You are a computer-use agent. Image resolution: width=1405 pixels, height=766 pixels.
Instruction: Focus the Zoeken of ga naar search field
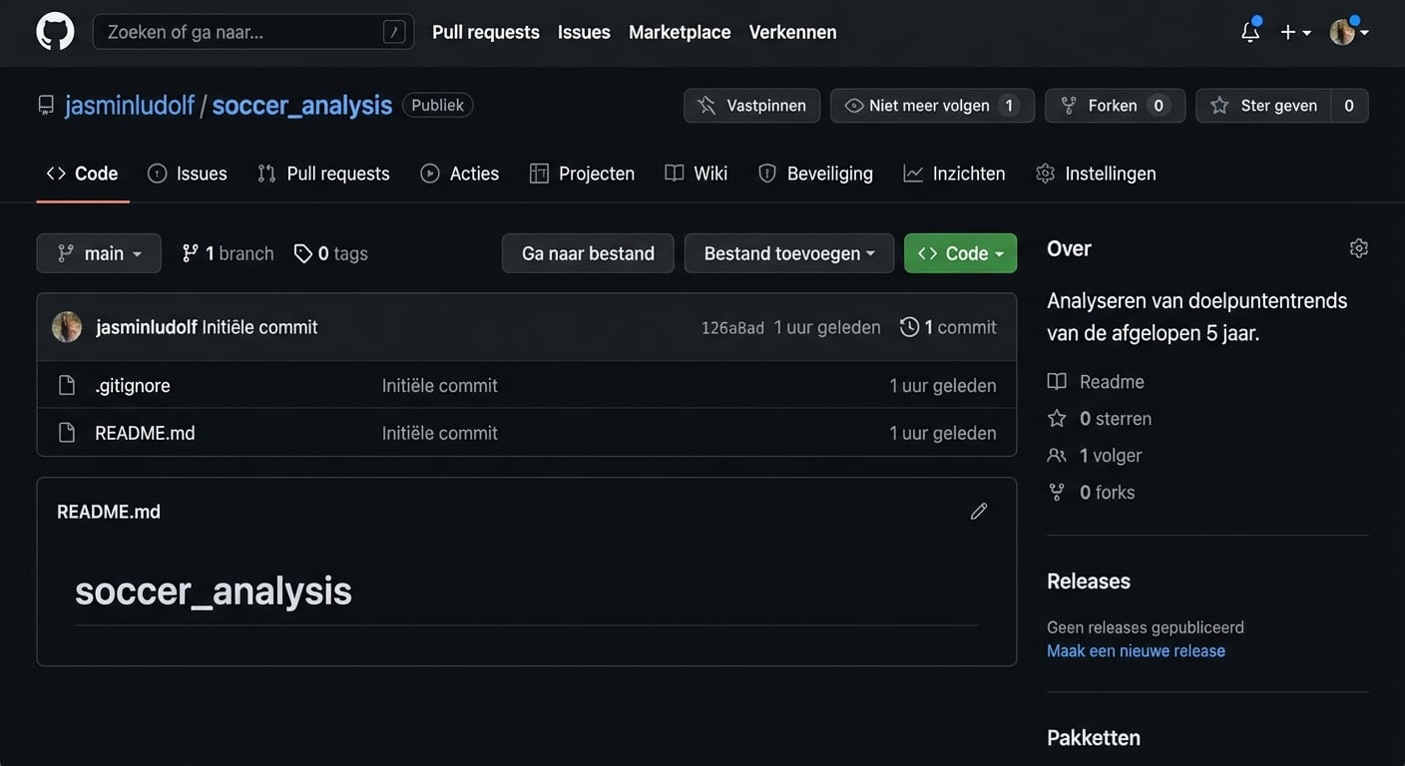click(239, 32)
